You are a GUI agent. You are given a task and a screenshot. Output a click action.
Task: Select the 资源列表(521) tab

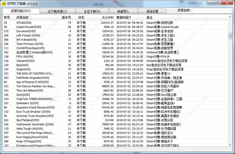21,11
